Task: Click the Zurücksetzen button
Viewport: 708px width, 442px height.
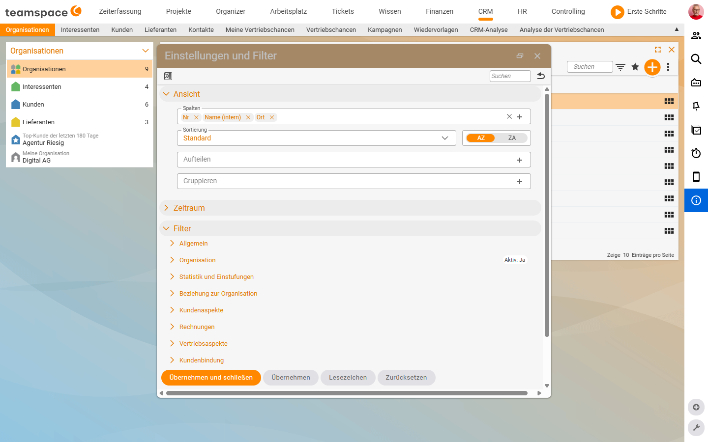Action: (x=406, y=378)
